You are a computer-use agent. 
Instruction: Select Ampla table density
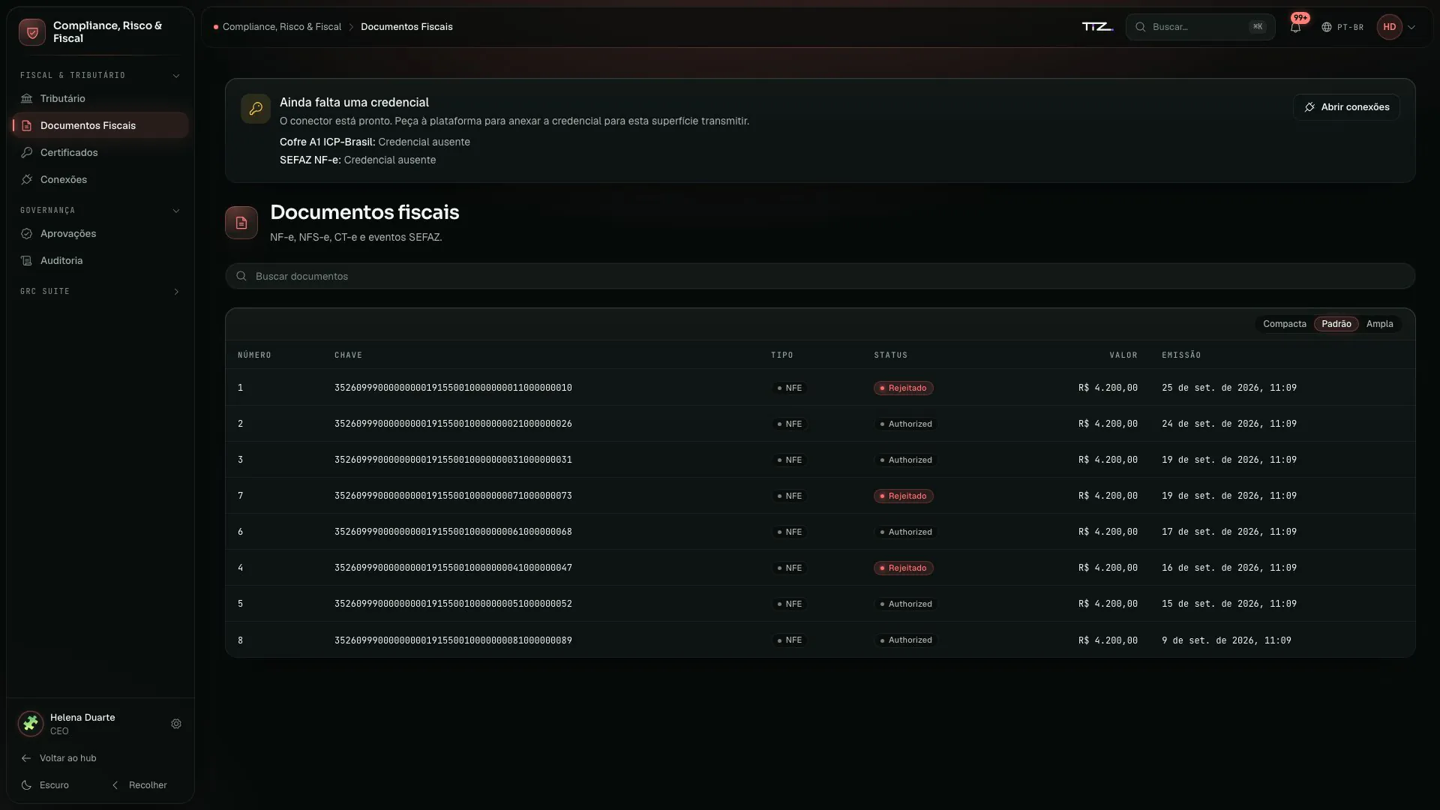coord(1379,324)
